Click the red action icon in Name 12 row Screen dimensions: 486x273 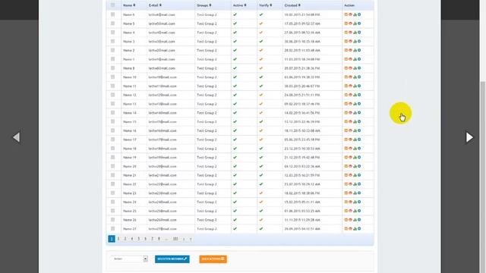350,95
